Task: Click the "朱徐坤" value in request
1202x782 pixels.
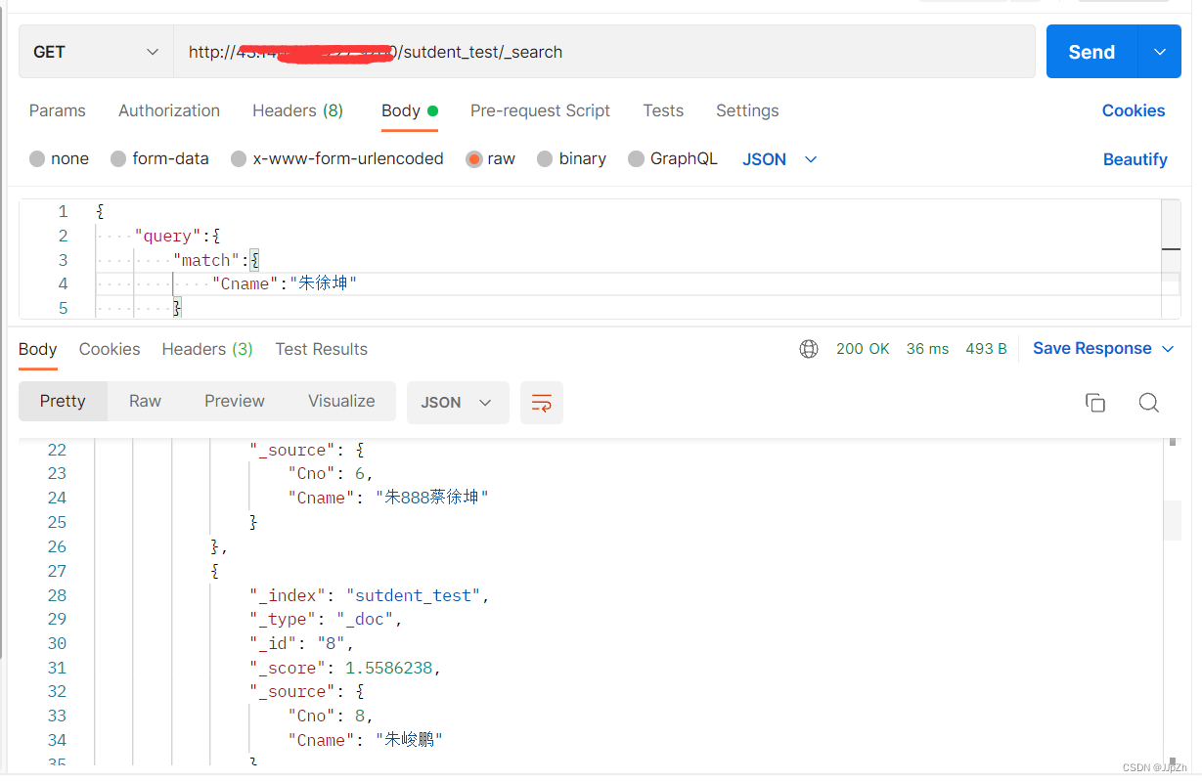Action: point(323,283)
